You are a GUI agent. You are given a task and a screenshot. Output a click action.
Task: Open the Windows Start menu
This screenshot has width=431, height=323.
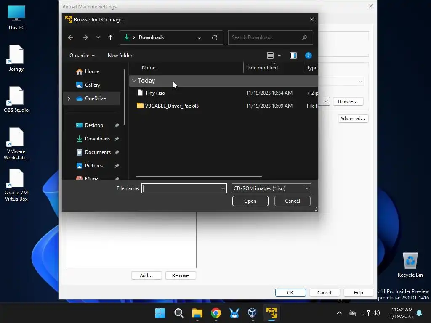pos(160,313)
